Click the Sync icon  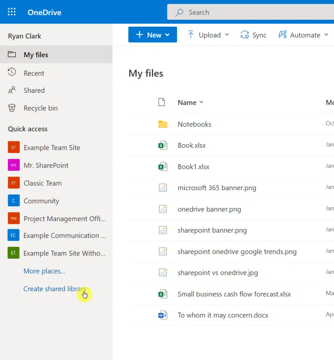pos(245,35)
